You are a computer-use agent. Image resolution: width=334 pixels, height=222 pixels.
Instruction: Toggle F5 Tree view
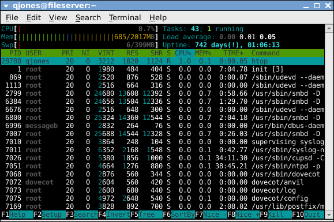[x=147, y=215]
